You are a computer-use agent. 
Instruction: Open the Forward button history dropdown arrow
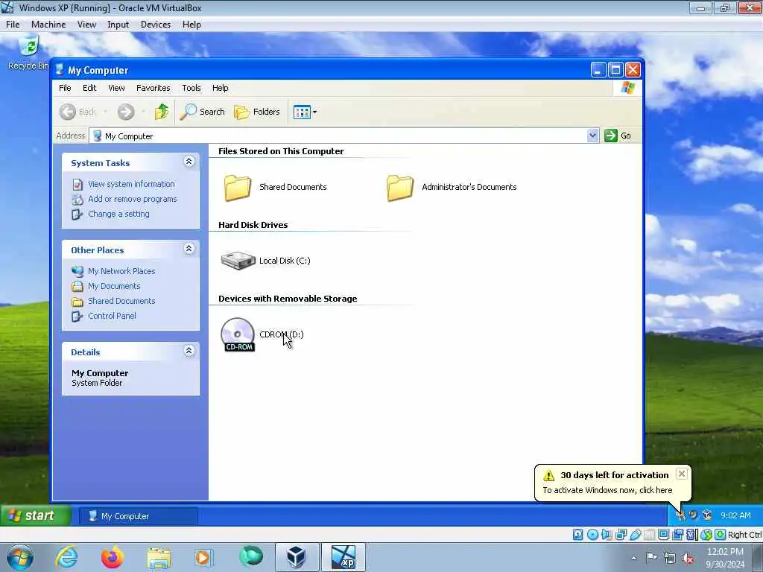pos(144,112)
